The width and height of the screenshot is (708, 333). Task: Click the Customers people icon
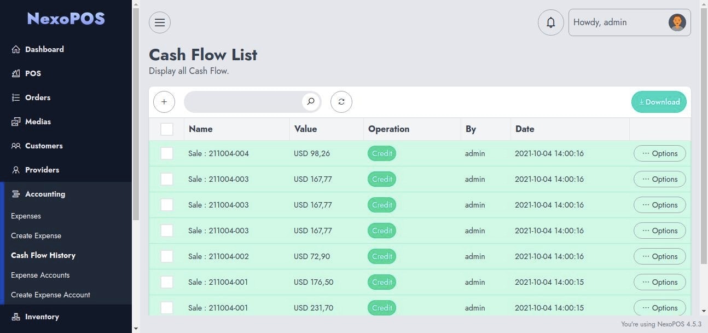tap(16, 146)
